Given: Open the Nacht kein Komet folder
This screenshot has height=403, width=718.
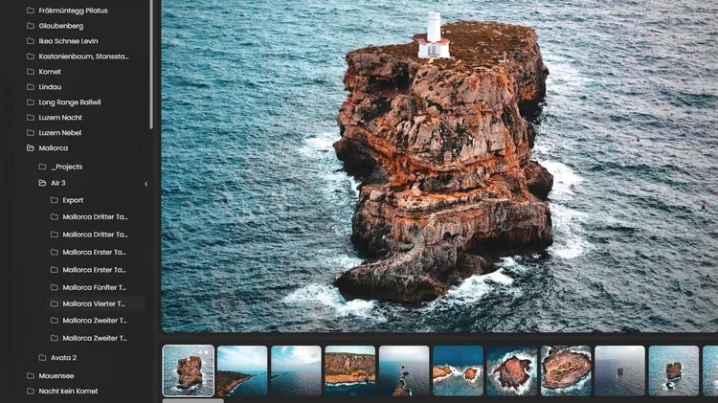Looking at the screenshot, I should tap(68, 391).
